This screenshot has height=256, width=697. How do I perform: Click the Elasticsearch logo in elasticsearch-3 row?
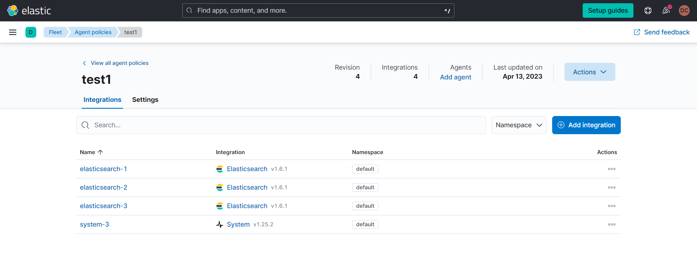point(220,206)
